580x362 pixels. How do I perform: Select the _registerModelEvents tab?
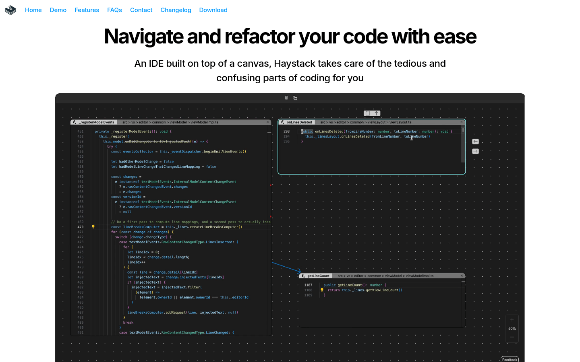coord(94,122)
